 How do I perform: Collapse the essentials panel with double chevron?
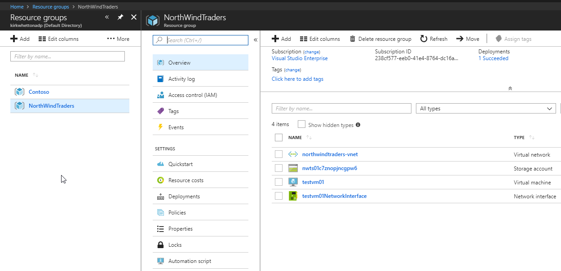click(510, 88)
